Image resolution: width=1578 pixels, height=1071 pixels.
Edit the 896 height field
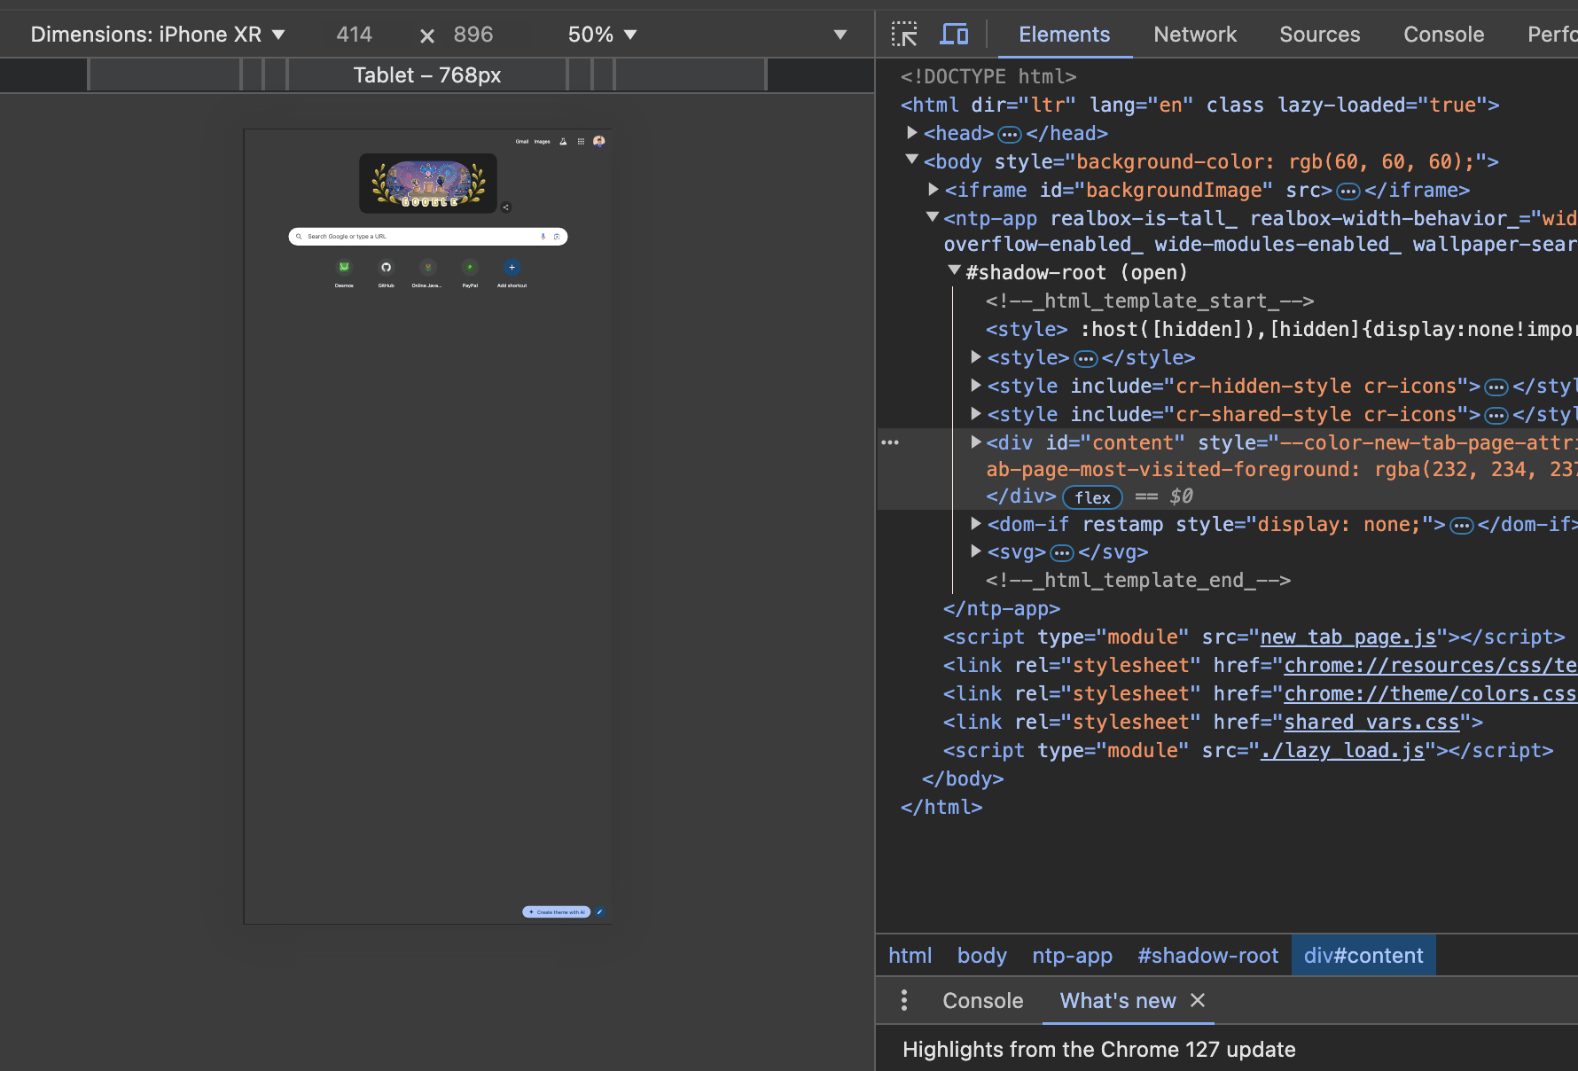473,35
